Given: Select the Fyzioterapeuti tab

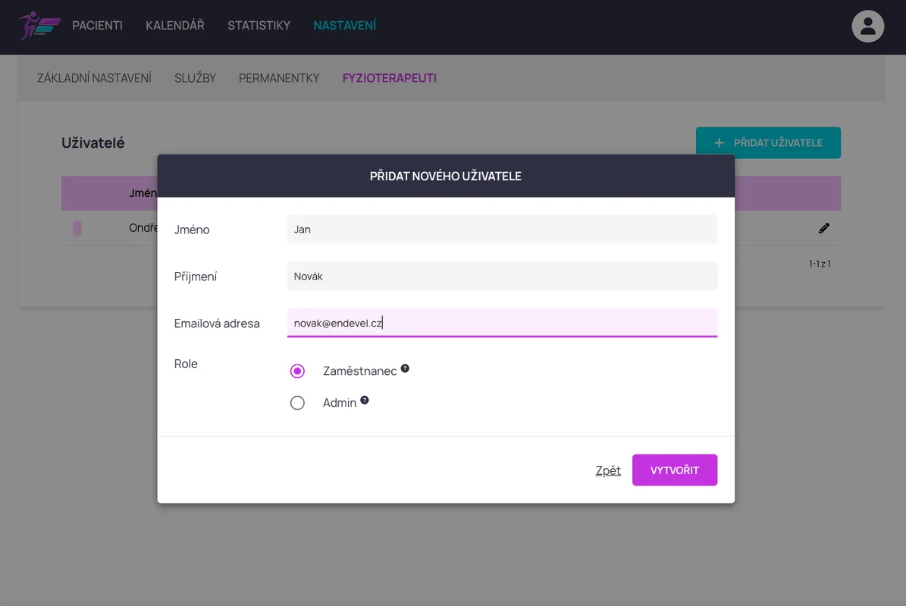Looking at the screenshot, I should [x=389, y=78].
